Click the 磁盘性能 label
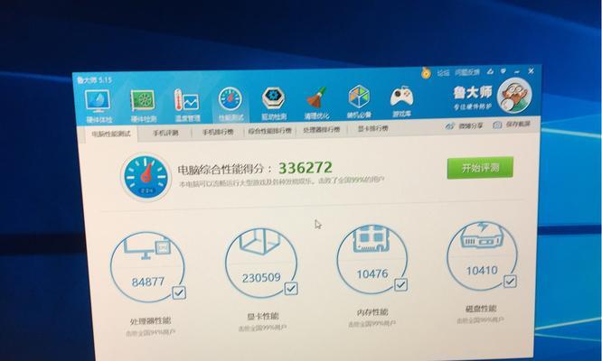The image size is (602, 361). [481, 309]
